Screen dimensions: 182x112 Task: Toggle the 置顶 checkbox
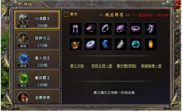[x=66, y=14]
